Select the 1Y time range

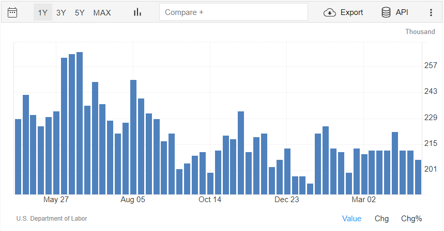click(x=43, y=12)
